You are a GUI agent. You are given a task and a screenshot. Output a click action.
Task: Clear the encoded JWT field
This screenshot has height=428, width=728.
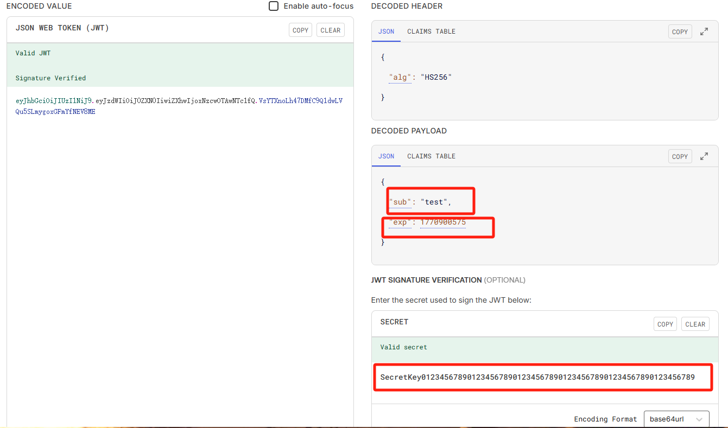point(330,30)
